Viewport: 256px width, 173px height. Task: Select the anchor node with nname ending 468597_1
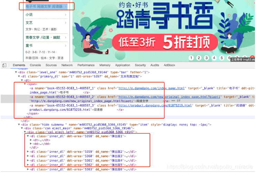[x=142, y=90]
